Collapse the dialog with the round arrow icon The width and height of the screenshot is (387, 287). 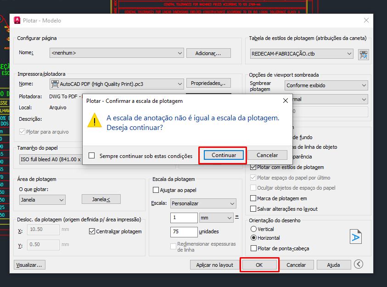point(359,264)
